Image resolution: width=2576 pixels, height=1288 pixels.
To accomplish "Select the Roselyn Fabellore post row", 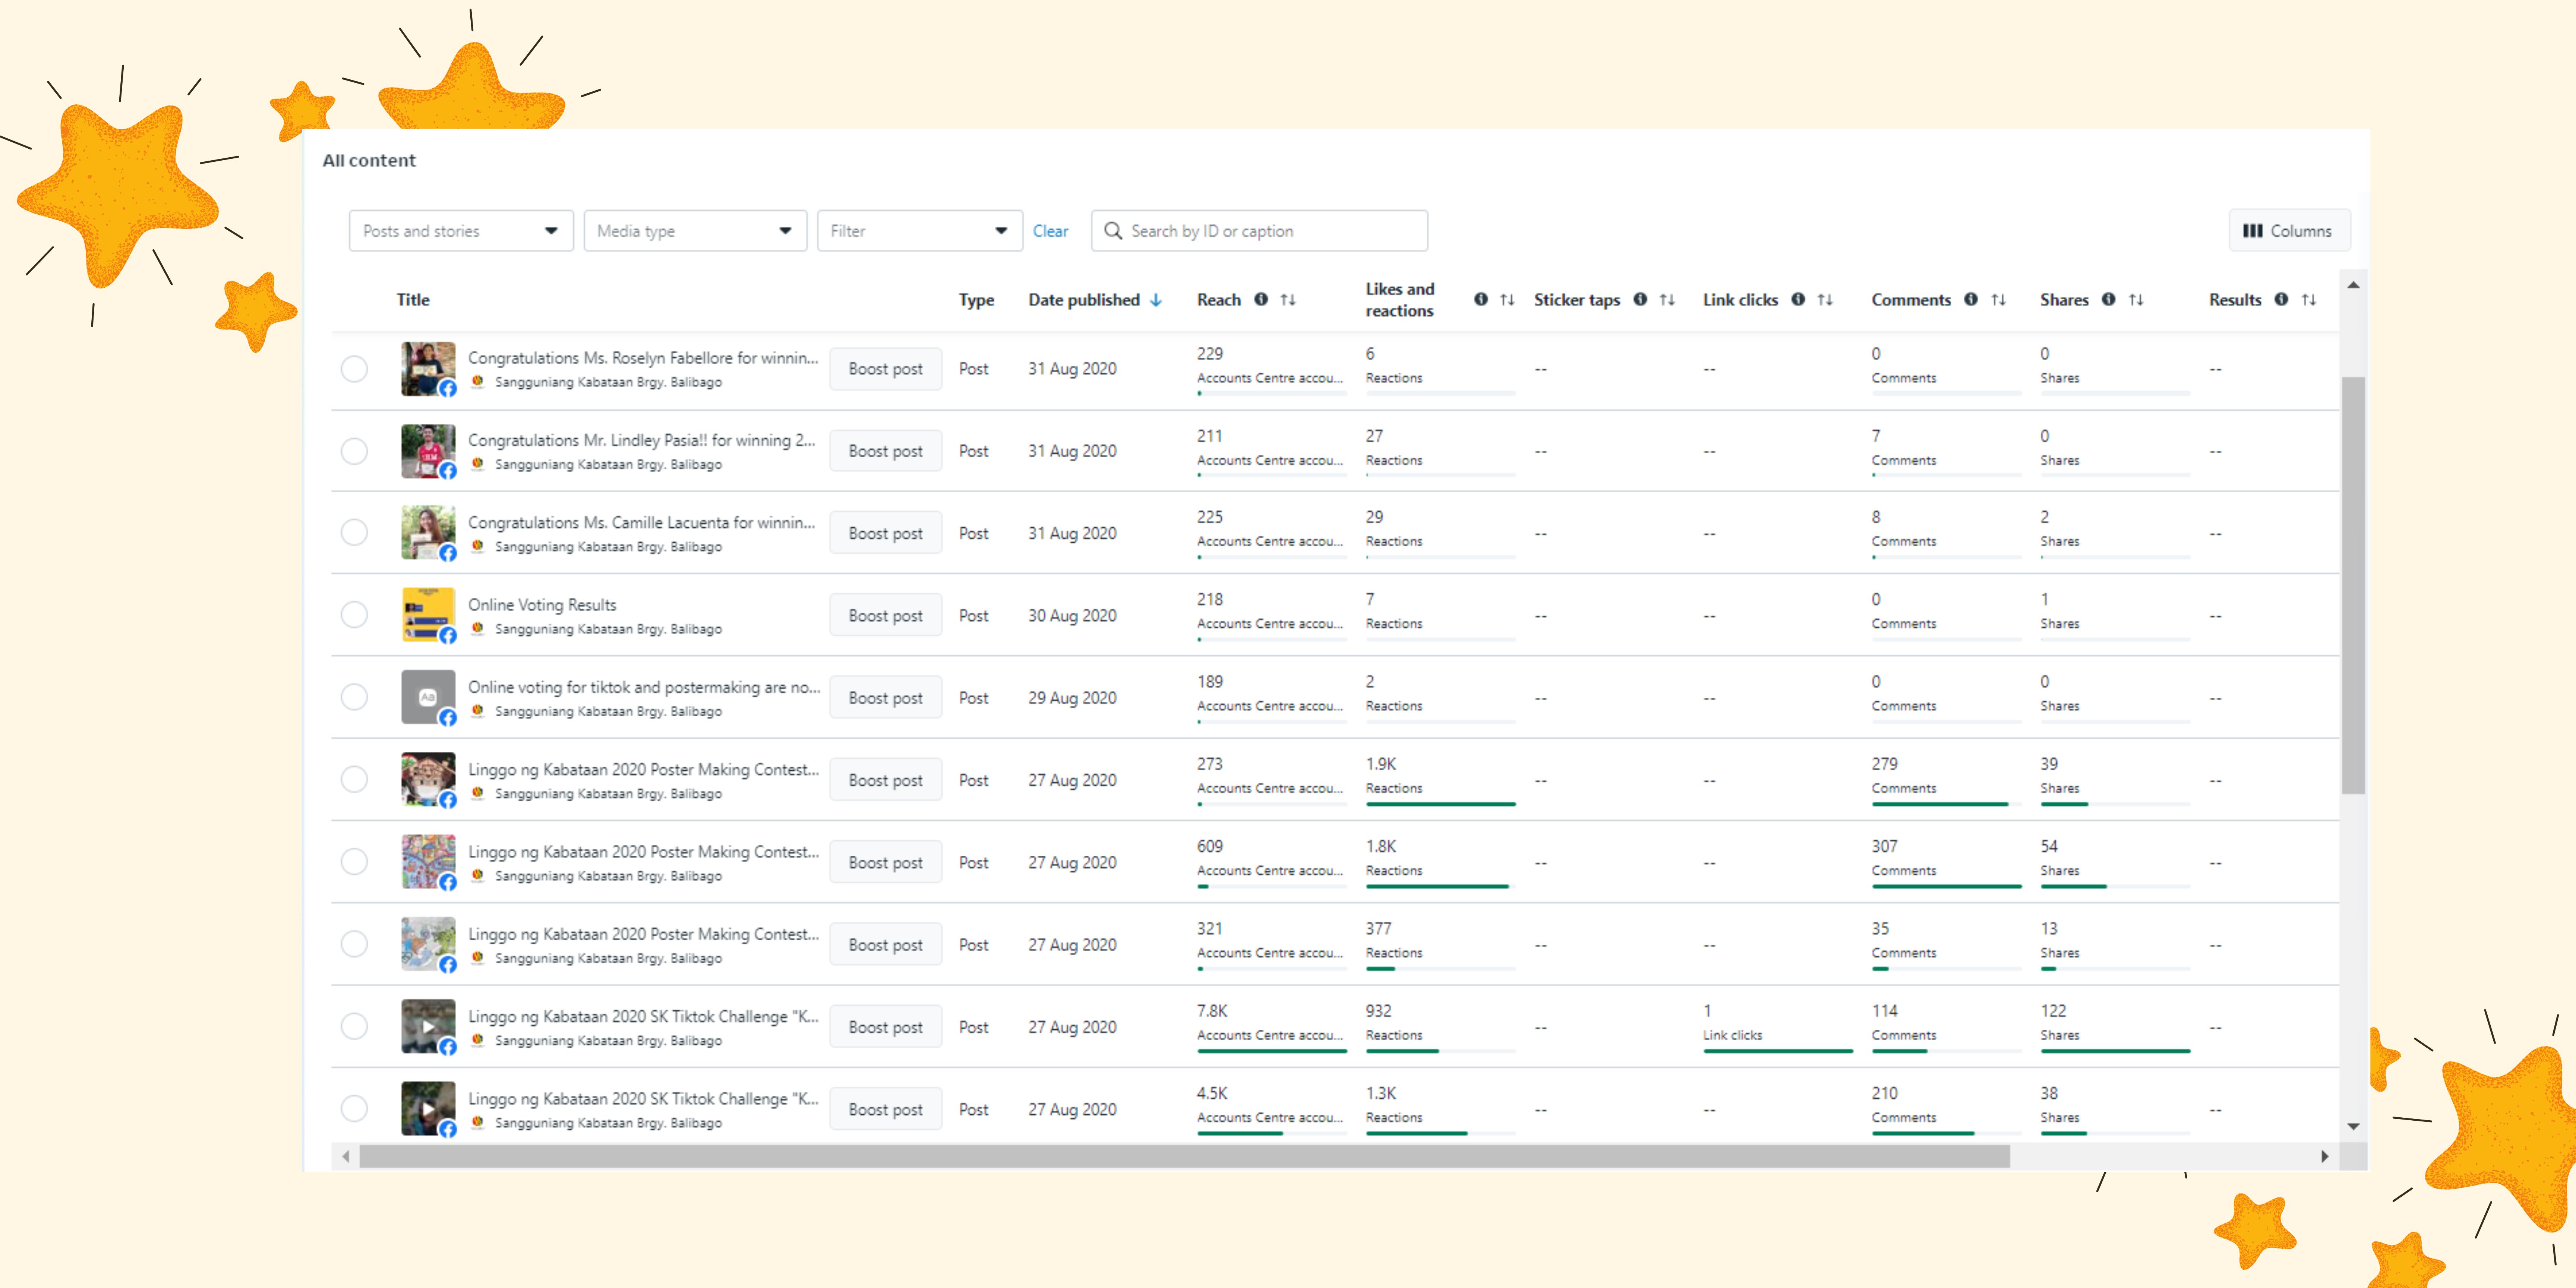I will pyautogui.click(x=354, y=369).
